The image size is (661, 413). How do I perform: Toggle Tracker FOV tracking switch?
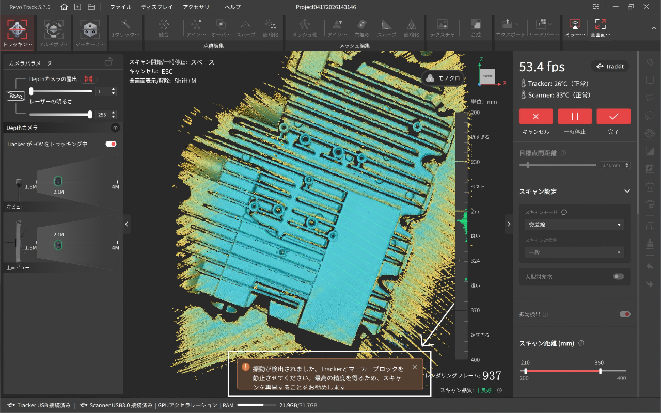(111, 144)
